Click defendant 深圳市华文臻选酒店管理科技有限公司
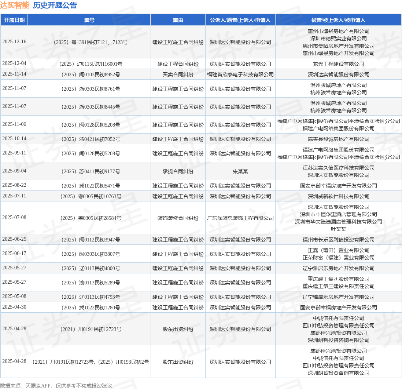 coord(338,222)
